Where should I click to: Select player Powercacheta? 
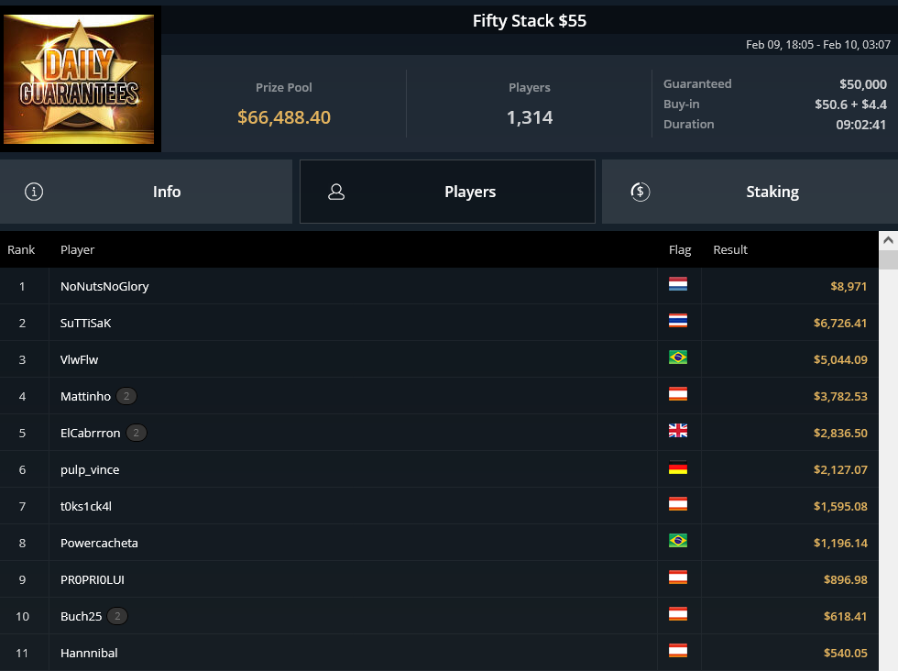click(x=99, y=544)
